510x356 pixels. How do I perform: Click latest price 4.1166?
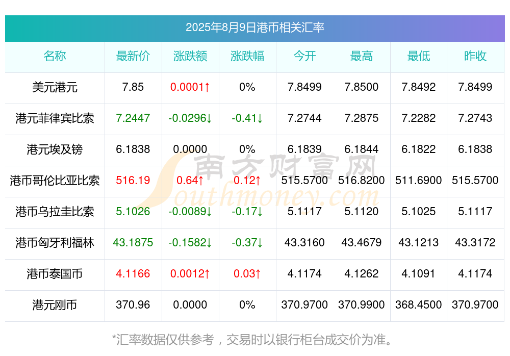133,273
